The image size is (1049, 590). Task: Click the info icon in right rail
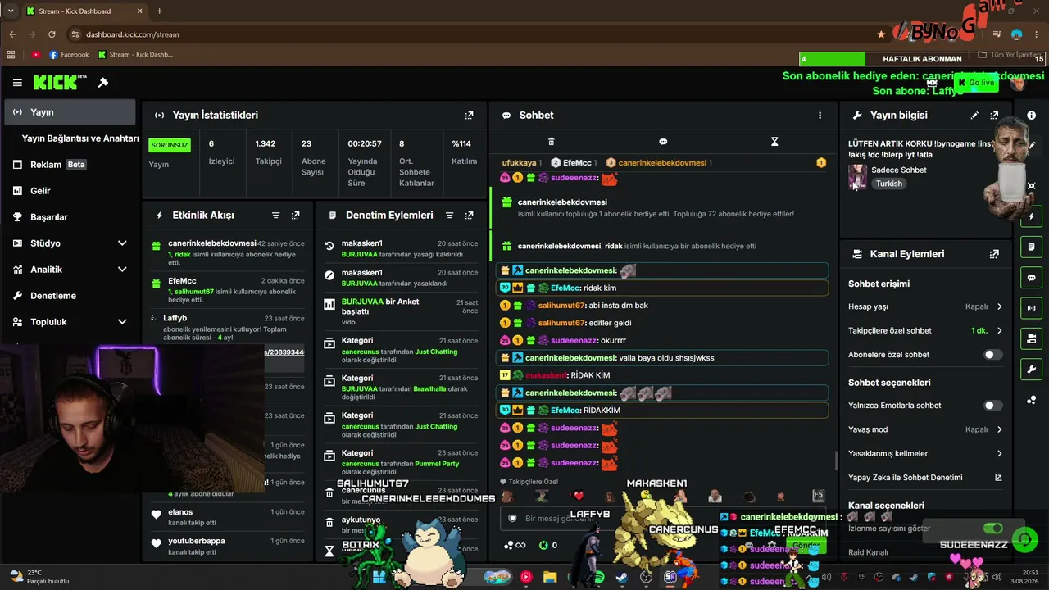[x=1031, y=116]
